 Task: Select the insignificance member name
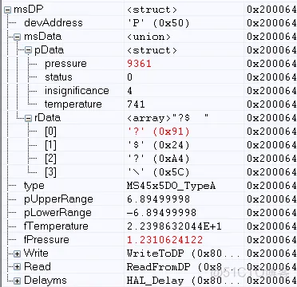(77, 91)
